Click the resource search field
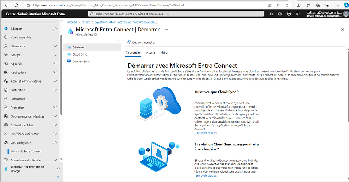349x182 pixels. 176,14
